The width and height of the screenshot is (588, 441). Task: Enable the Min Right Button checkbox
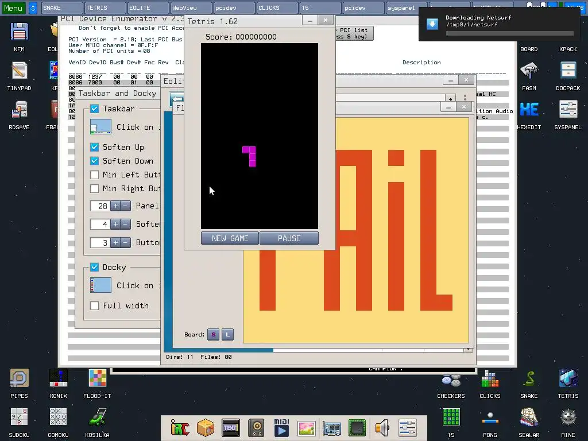click(95, 188)
